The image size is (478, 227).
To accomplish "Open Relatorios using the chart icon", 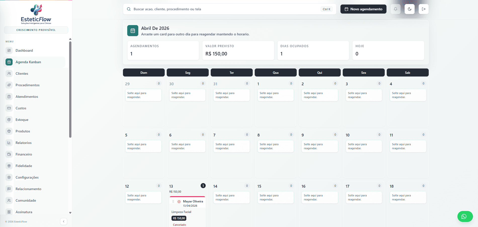I will (9, 142).
